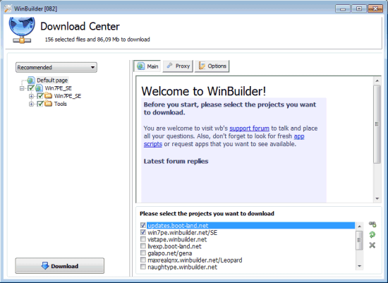
Task: Close the WinBuilder window
Action: point(375,8)
